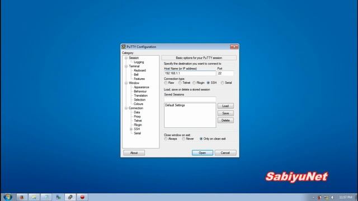Open the Bell category
The image size is (358, 201).
tap(136, 74)
